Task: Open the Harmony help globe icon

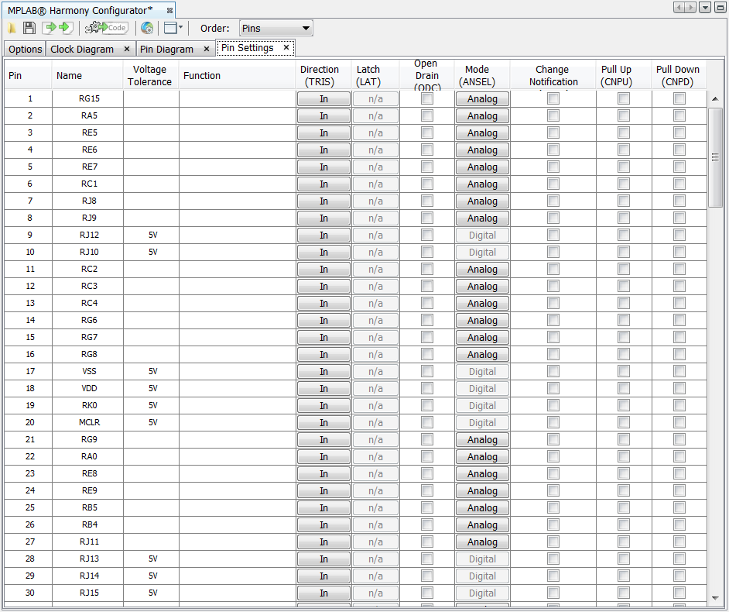Action: [x=147, y=29]
